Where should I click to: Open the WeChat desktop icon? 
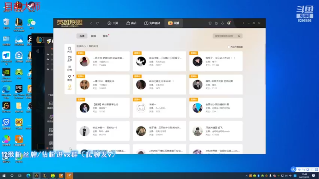[x=32, y=23]
